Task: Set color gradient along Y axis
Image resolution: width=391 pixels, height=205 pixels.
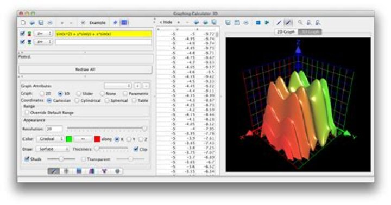Action: pos(129,139)
